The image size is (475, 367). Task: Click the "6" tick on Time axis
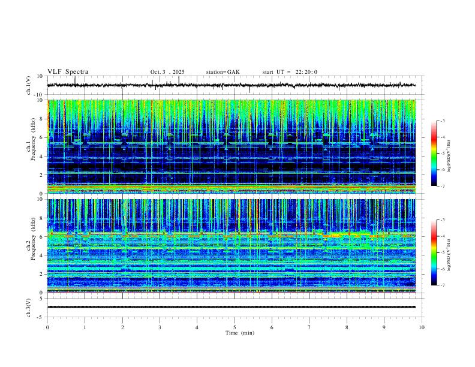point(272,327)
